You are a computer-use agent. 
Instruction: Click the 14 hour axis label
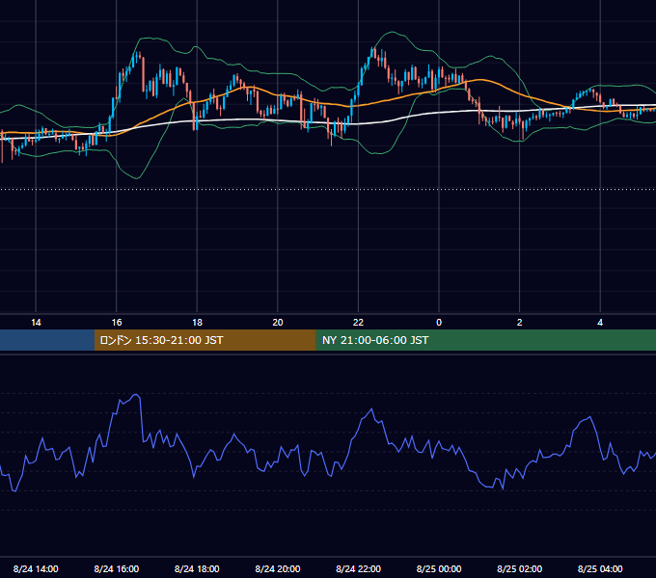[36, 323]
